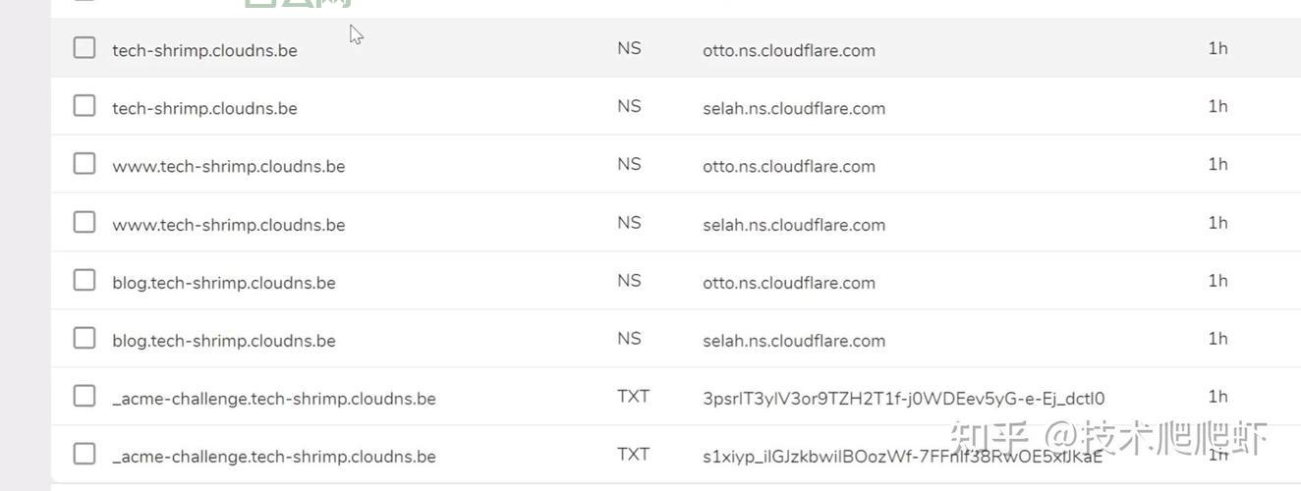
Task: Click the TXT type label of the 3psrlT3 record
Action: tap(633, 397)
